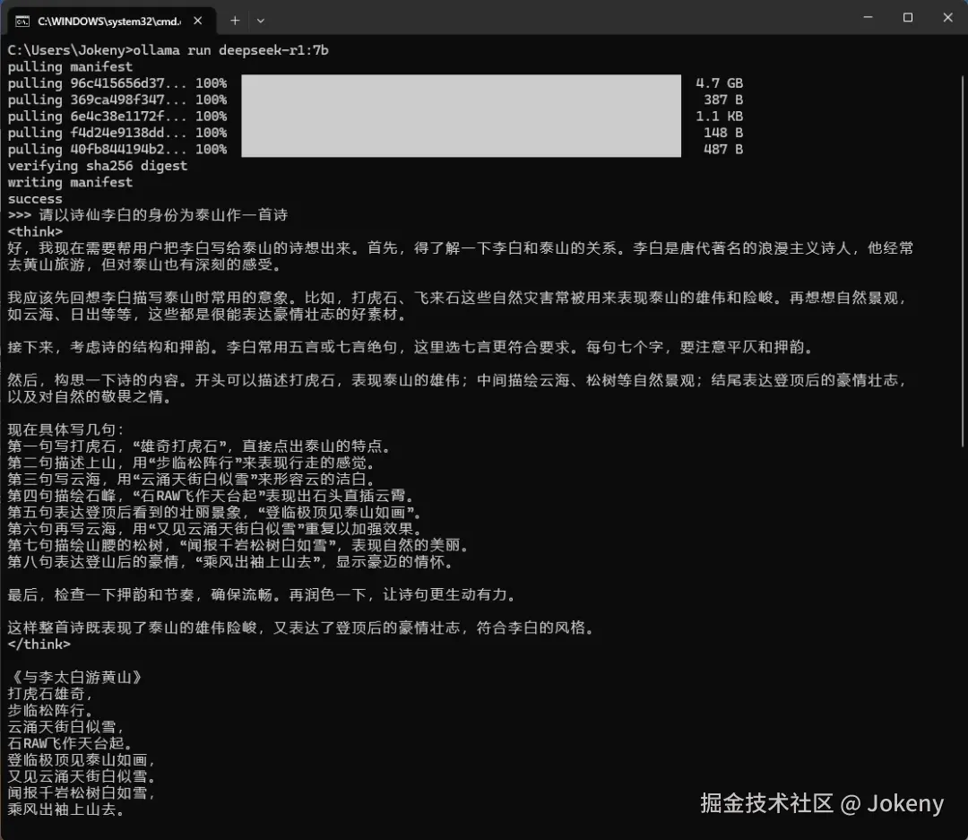Click the line starting 现在具体写几句
The width and height of the screenshot is (968, 840).
point(66,430)
